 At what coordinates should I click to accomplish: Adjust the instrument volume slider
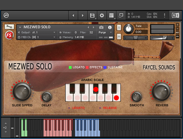tap(162, 38)
